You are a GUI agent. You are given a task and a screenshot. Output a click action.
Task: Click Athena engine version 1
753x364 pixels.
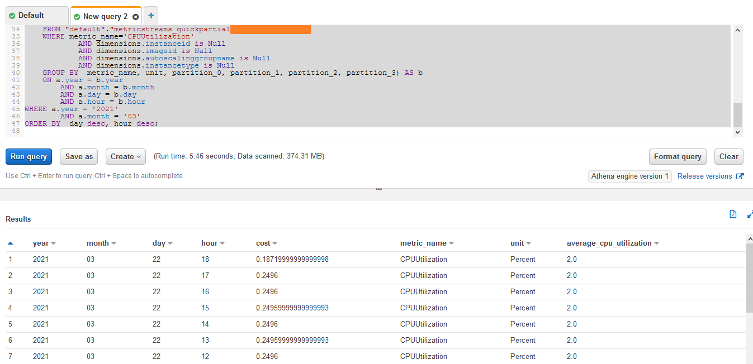(x=629, y=176)
